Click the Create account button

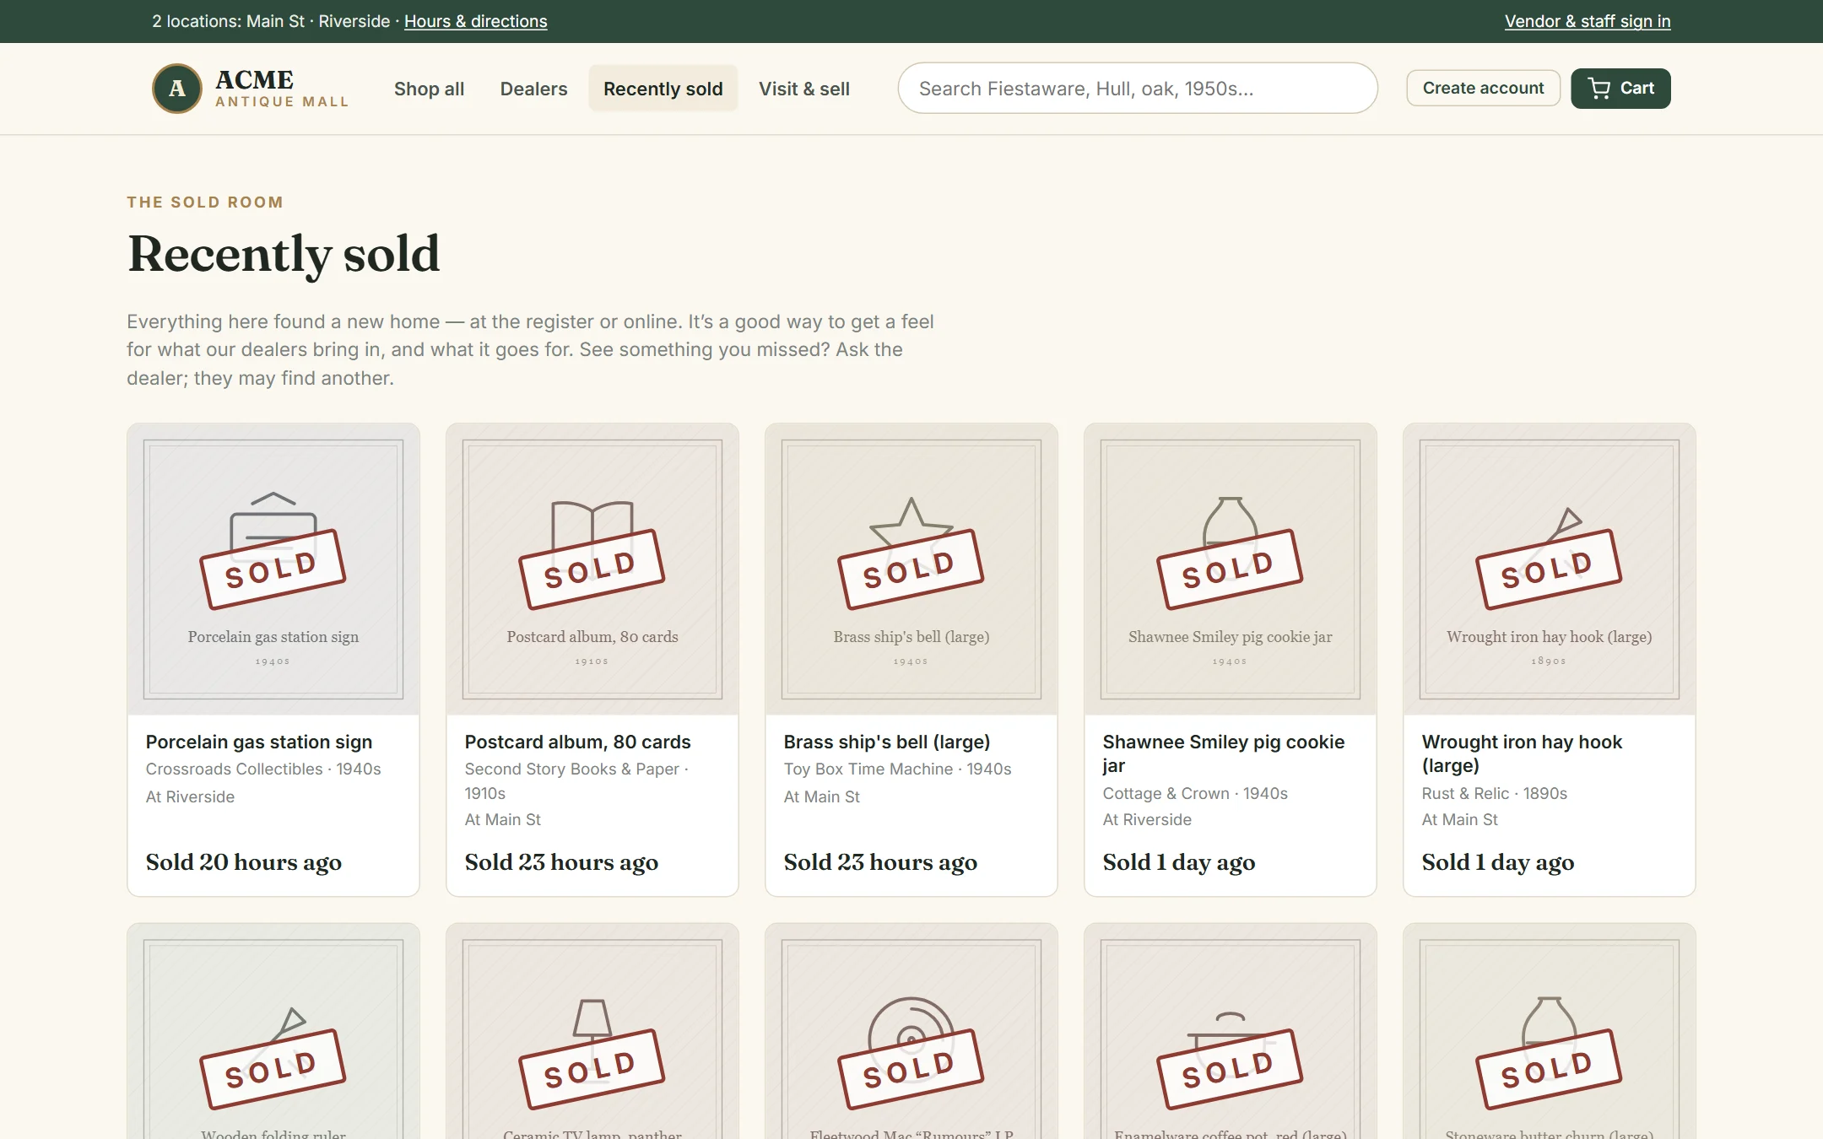[x=1483, y=88]
